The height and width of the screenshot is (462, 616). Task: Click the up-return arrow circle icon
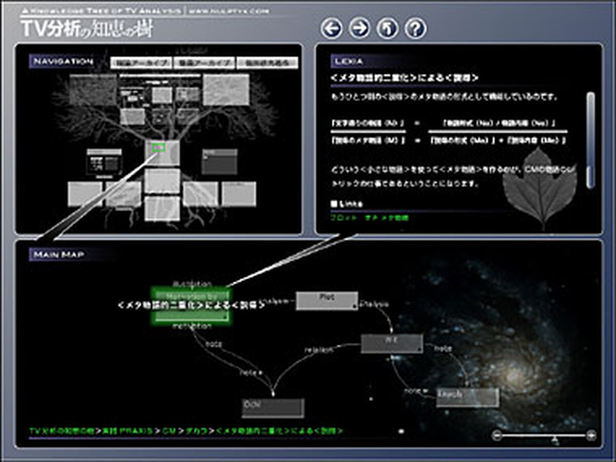388,29
